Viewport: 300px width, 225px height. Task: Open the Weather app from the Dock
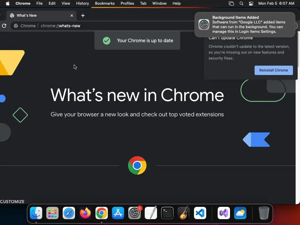tap(240, 213)
